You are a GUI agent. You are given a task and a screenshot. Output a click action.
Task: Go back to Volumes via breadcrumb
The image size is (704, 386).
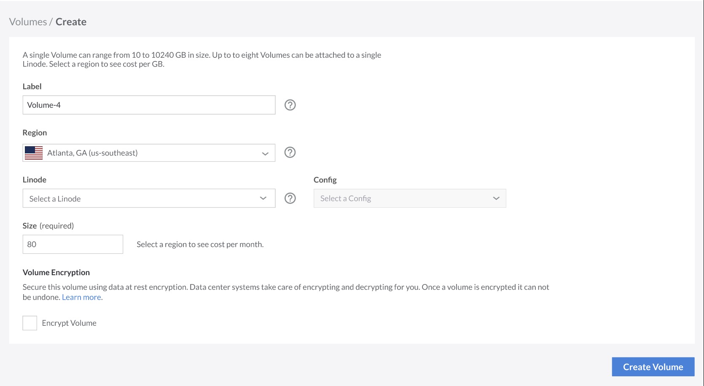(x=28, y=22)
